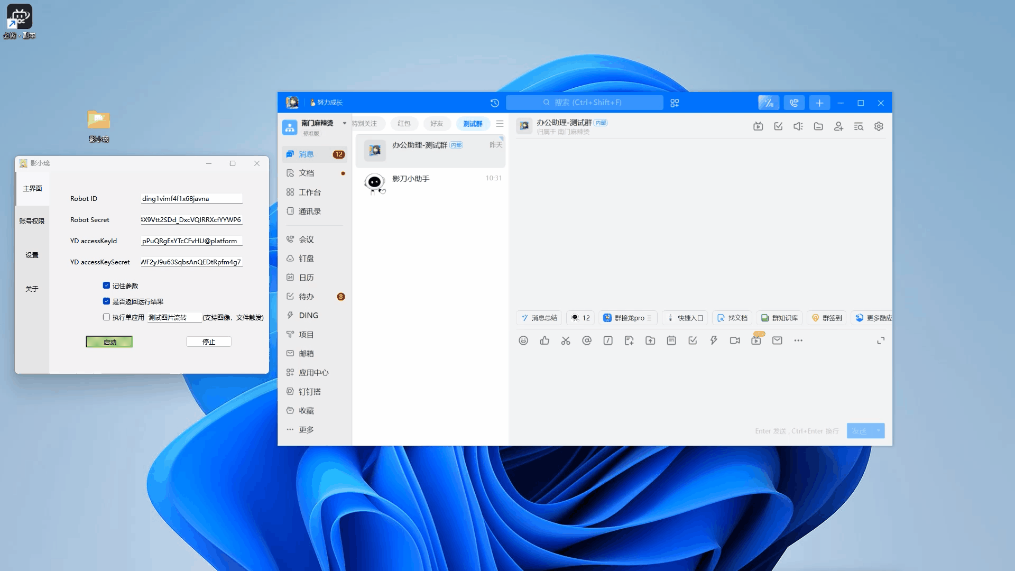Click the 启动 button
This screenshot has height=571, width=1015.
click(x=109, y=342)
